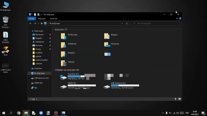Expand address bar history dropdown

coord(122,24)
